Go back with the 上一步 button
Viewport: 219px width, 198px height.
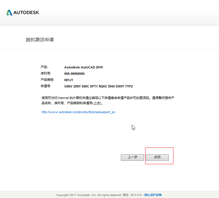click(132, 157)
